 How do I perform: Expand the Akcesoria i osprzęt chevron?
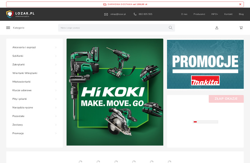(56, 48)
